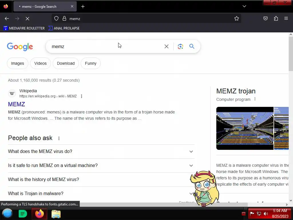The width and height of the screenshot is (293, 220).
Task: Select Firefox in the taskbar
Action: (x=39, y=214)
